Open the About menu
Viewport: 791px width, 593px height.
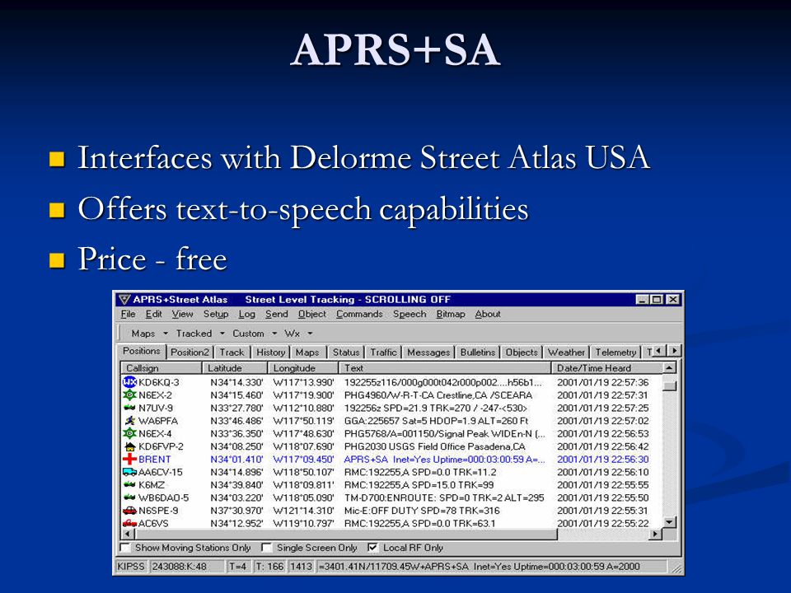click(x=487, y=314)
